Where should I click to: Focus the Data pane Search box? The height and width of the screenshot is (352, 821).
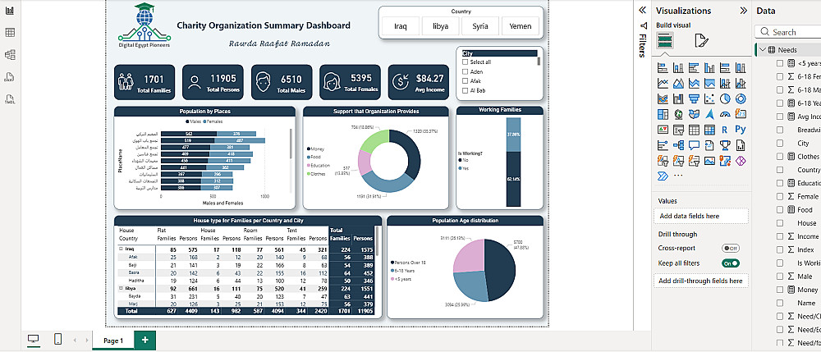[787, 32]
